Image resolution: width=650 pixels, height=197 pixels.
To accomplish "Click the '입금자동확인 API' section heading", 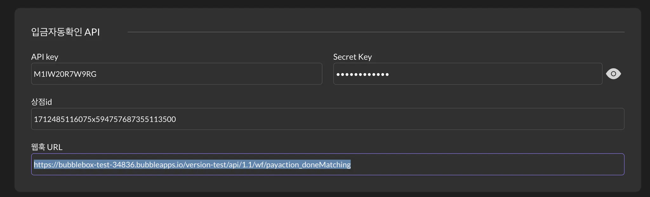I will 65,32.
